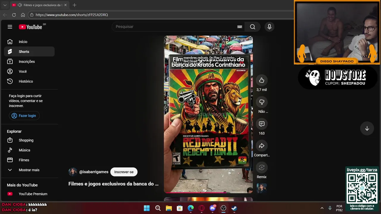Open a new browser tab
This screenshot has width=381, height=214.
pos(74,5)
